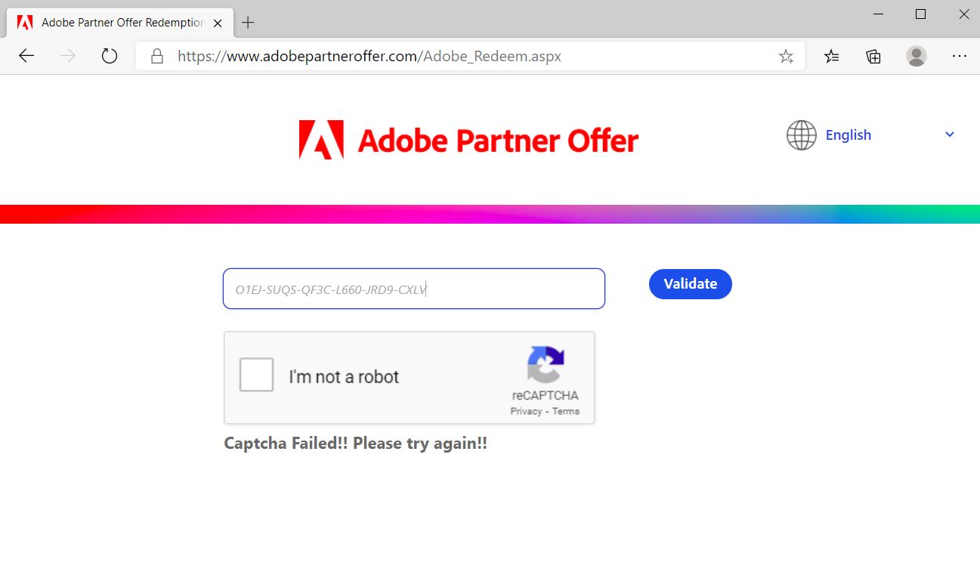980x566 pixels.
Task: Open the browser profile avatar
Action: 916,56
